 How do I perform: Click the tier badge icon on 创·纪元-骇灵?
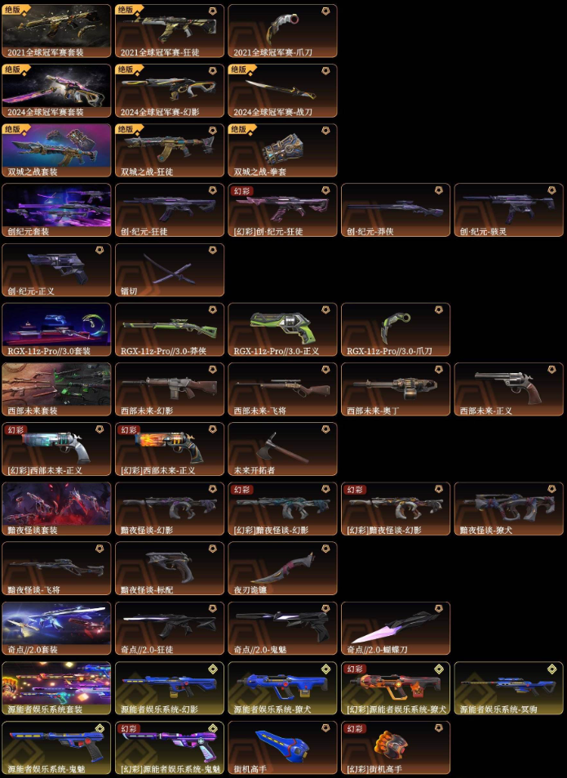coord(551,190)
